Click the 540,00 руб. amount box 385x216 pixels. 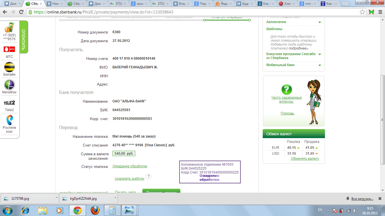124,154
